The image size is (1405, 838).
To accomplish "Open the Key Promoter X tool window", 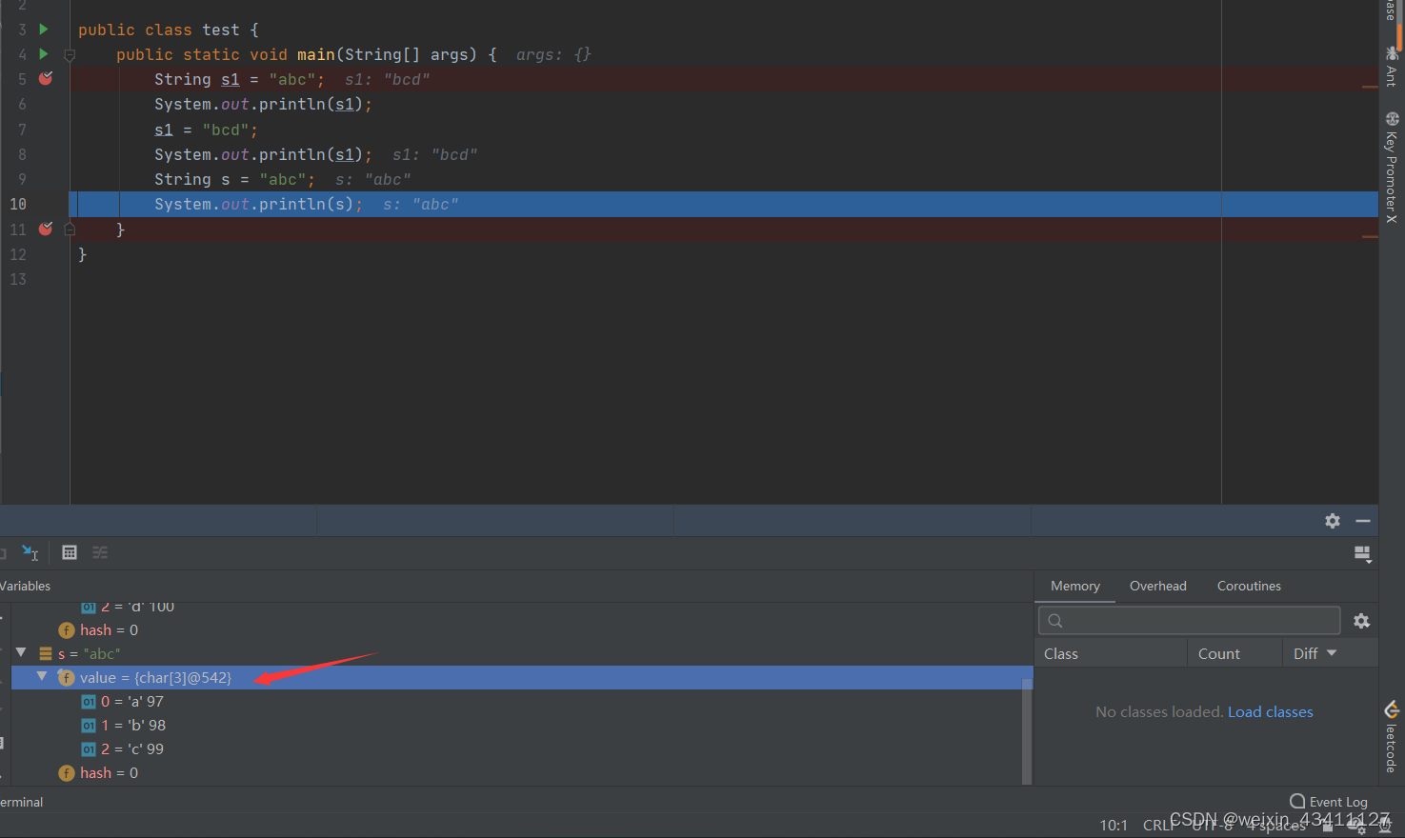I will (1392, 168).
